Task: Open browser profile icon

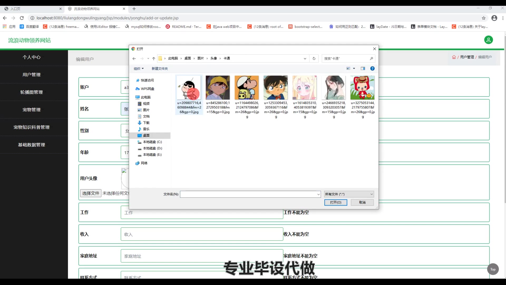Action: coord(494,18)
